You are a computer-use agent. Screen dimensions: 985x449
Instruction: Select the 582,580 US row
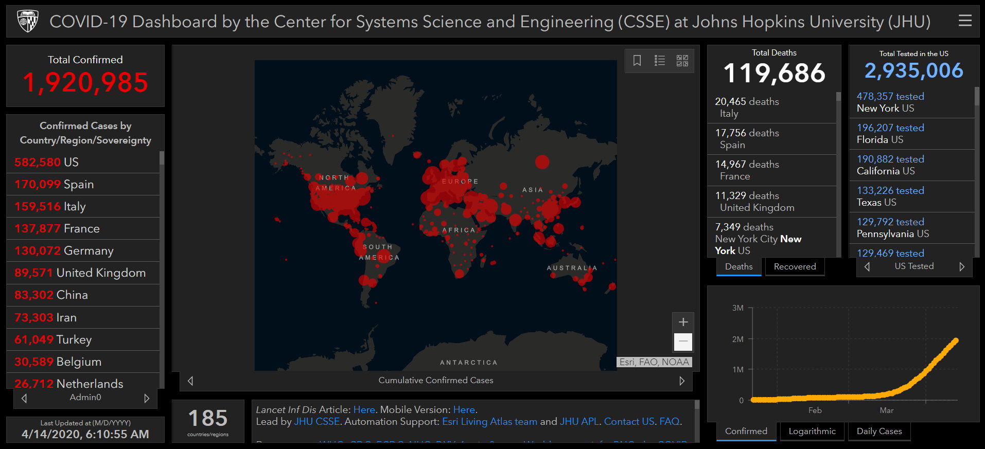tap(83, 162)
